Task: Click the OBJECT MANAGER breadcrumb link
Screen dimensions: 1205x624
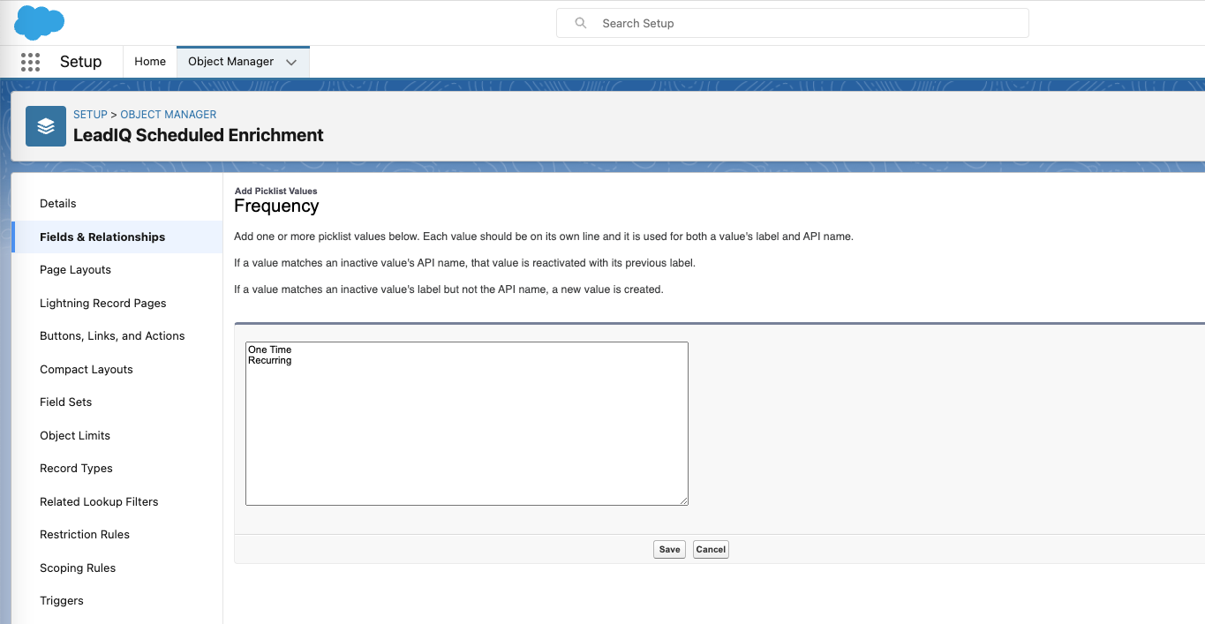Action: pyautogui.click(x=169, y=115)
